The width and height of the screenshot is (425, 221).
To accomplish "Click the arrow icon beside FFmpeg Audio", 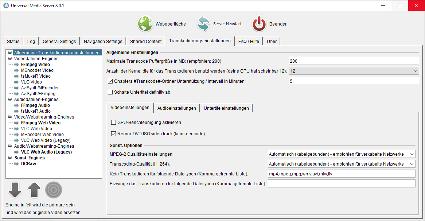I will pyautogui.click(x=16, y=105).
